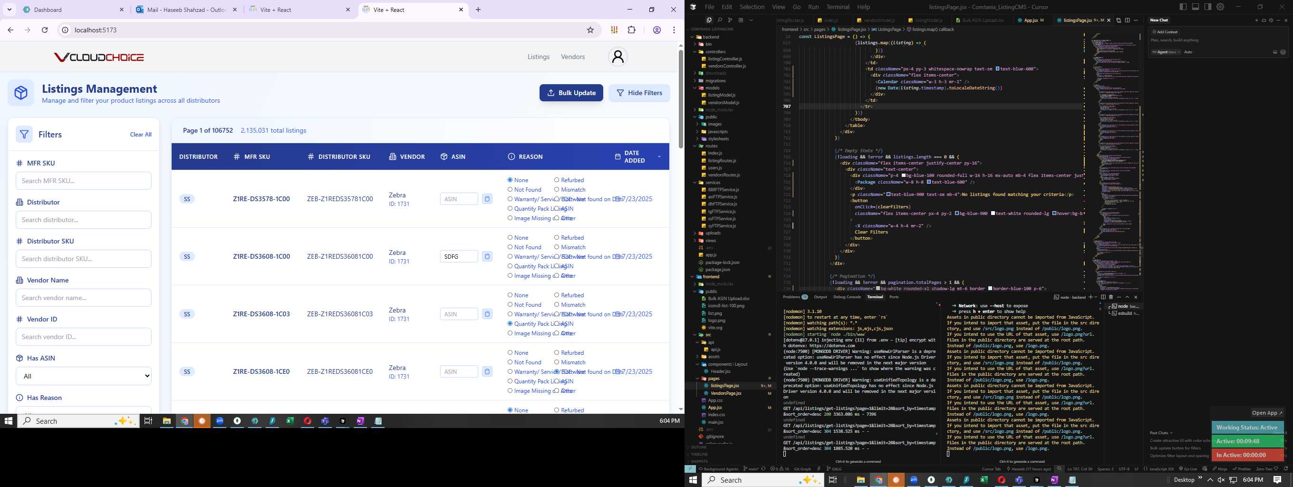1293x487 pixels.
Task: Open Cursor extensions grid icon
Action: [740, 20]
